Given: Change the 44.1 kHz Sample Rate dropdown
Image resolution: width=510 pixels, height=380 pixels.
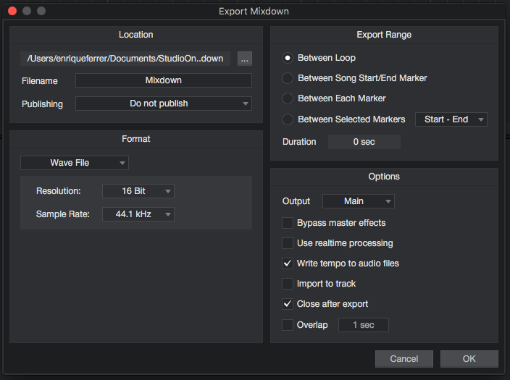Looking at the screenshot, I should (x=138, y=214).
